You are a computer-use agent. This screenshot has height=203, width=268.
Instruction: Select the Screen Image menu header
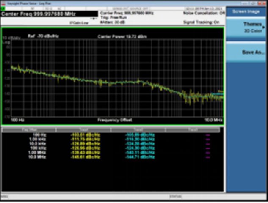tap(247, 11)
